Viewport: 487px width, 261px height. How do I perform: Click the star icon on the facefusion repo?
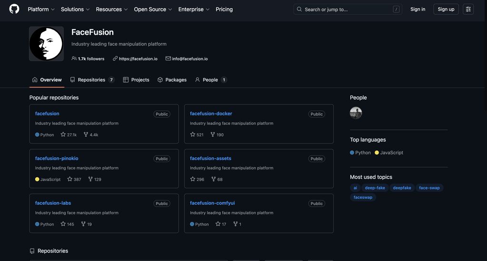tap(63, 135)
